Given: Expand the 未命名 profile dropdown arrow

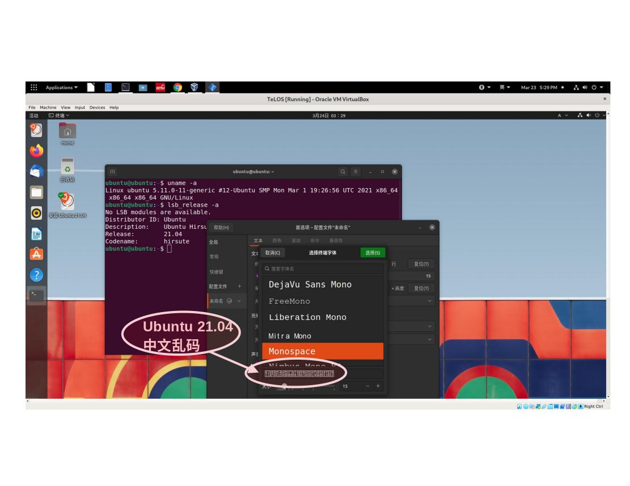Looking at the screenshot, I should [x=239, y=301].
